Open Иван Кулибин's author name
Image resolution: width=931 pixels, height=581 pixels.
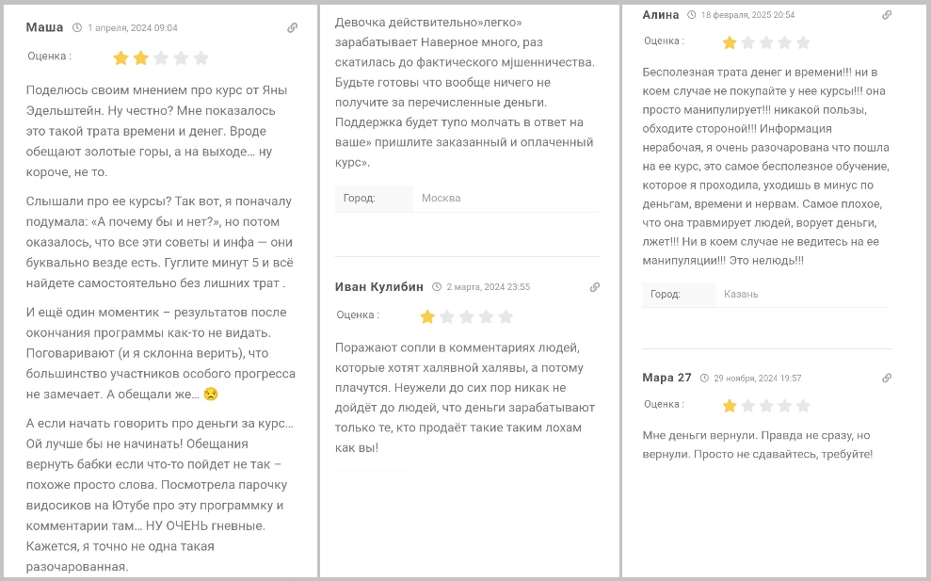(378, 287)
